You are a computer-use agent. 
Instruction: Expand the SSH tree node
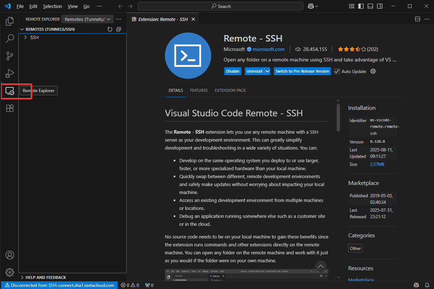tap(25, 37)
